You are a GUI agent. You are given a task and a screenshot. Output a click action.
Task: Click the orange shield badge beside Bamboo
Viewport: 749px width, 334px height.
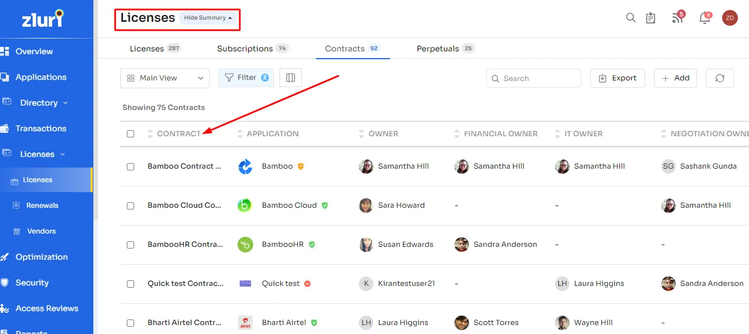[x=301, y=166]
